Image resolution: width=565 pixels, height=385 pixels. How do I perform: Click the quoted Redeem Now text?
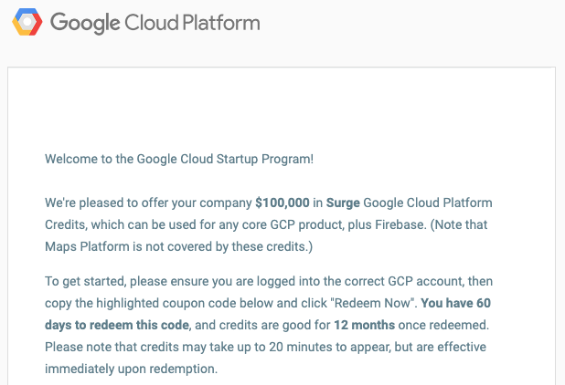click(x=372, y=303)
